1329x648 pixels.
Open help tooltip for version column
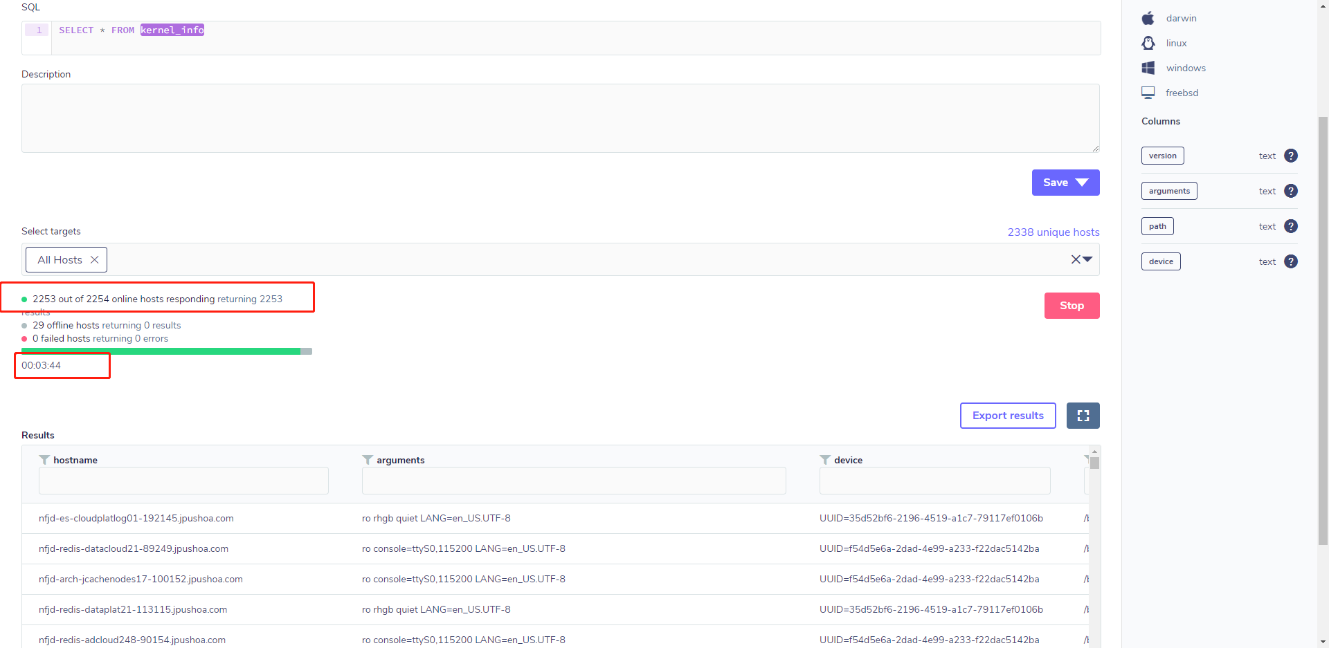coord(1292,156)
